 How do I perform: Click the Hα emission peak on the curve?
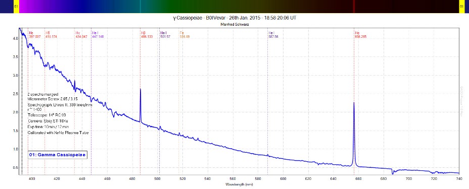(x=354, y=103)
